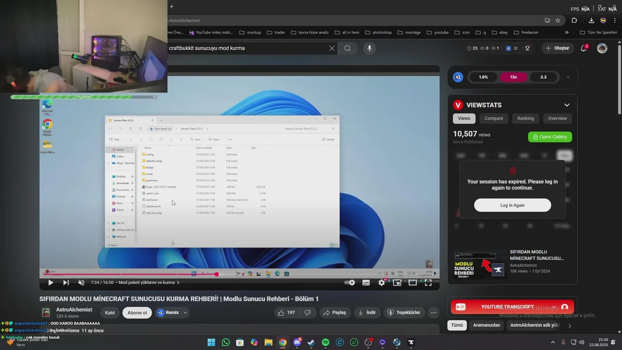The height and width of the screenshot is (350, 622).
Task: Toggle the autoplay switch in player
Action: (349, 282)
